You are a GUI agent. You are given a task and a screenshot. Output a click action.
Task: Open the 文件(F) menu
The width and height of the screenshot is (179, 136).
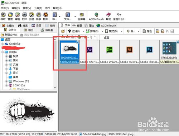point(5,8)
